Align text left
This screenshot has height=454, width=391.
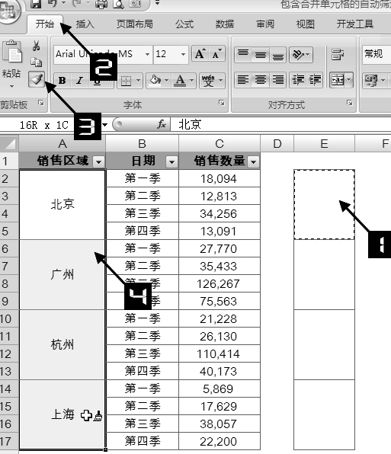point(243,80)
